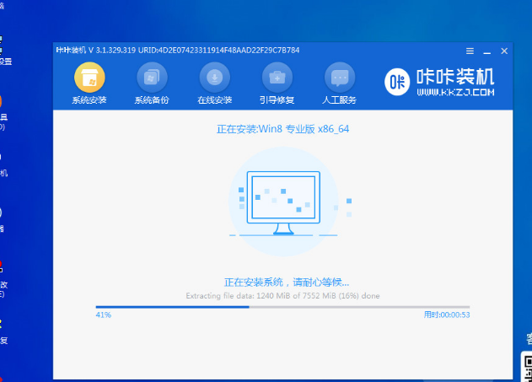Minimize the 咔咔装机 window
This screenshot has height=382, width=532.
click(486, 51)
